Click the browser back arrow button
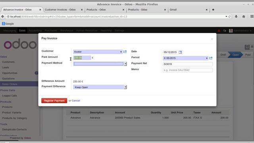The width and height of the screenshot is (254, 143). coord(3,17)
